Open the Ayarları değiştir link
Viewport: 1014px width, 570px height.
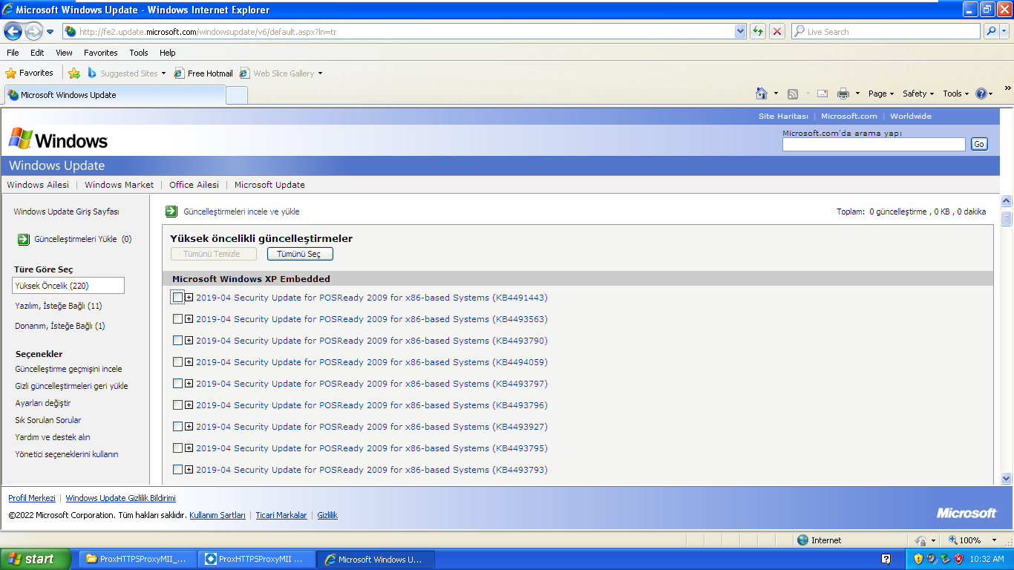(x=43, y=403)
